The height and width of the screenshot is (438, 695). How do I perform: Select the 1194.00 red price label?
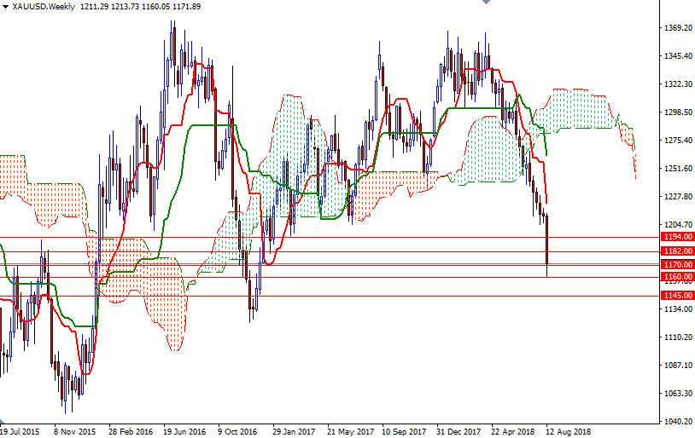[x=676, y=236]
